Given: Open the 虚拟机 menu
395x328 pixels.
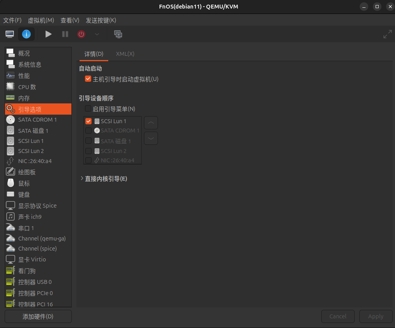Looking at the screenshot, I should click(x=41, y=20).
